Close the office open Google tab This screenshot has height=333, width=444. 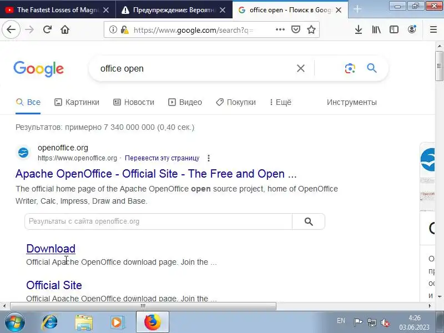click(x=339, y=10)
